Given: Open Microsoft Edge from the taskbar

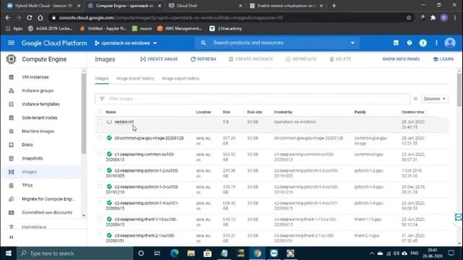Looking at the screenshot, I should (x=174, y=253).
